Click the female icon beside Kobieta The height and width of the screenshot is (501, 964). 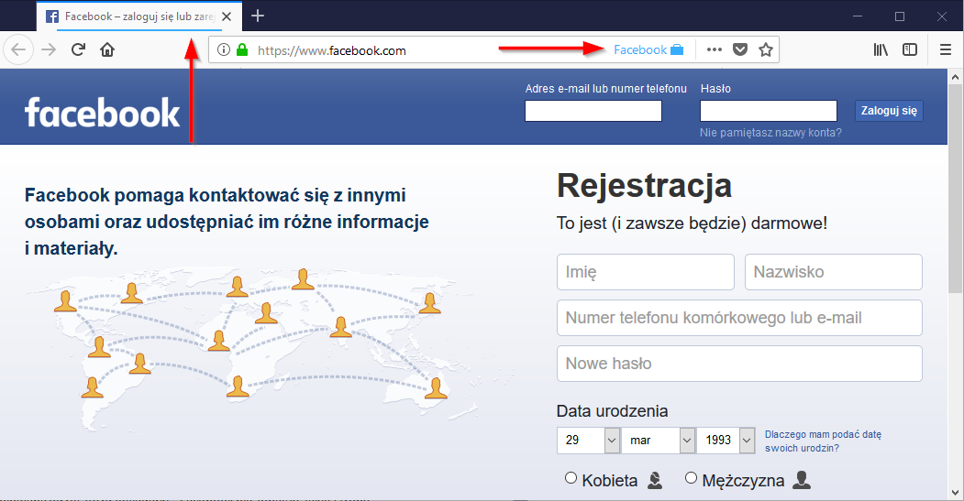coord(656,480)
